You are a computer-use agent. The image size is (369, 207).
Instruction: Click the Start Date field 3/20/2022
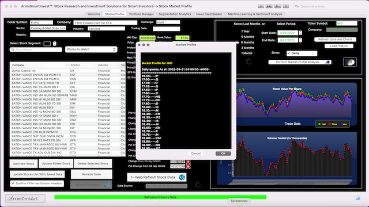point(288,33)
